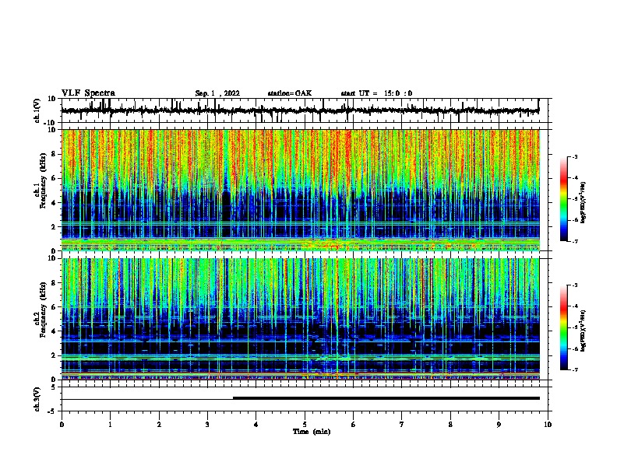Select the 'start UT = 15:0 :0' label

(x=376, y=93)
